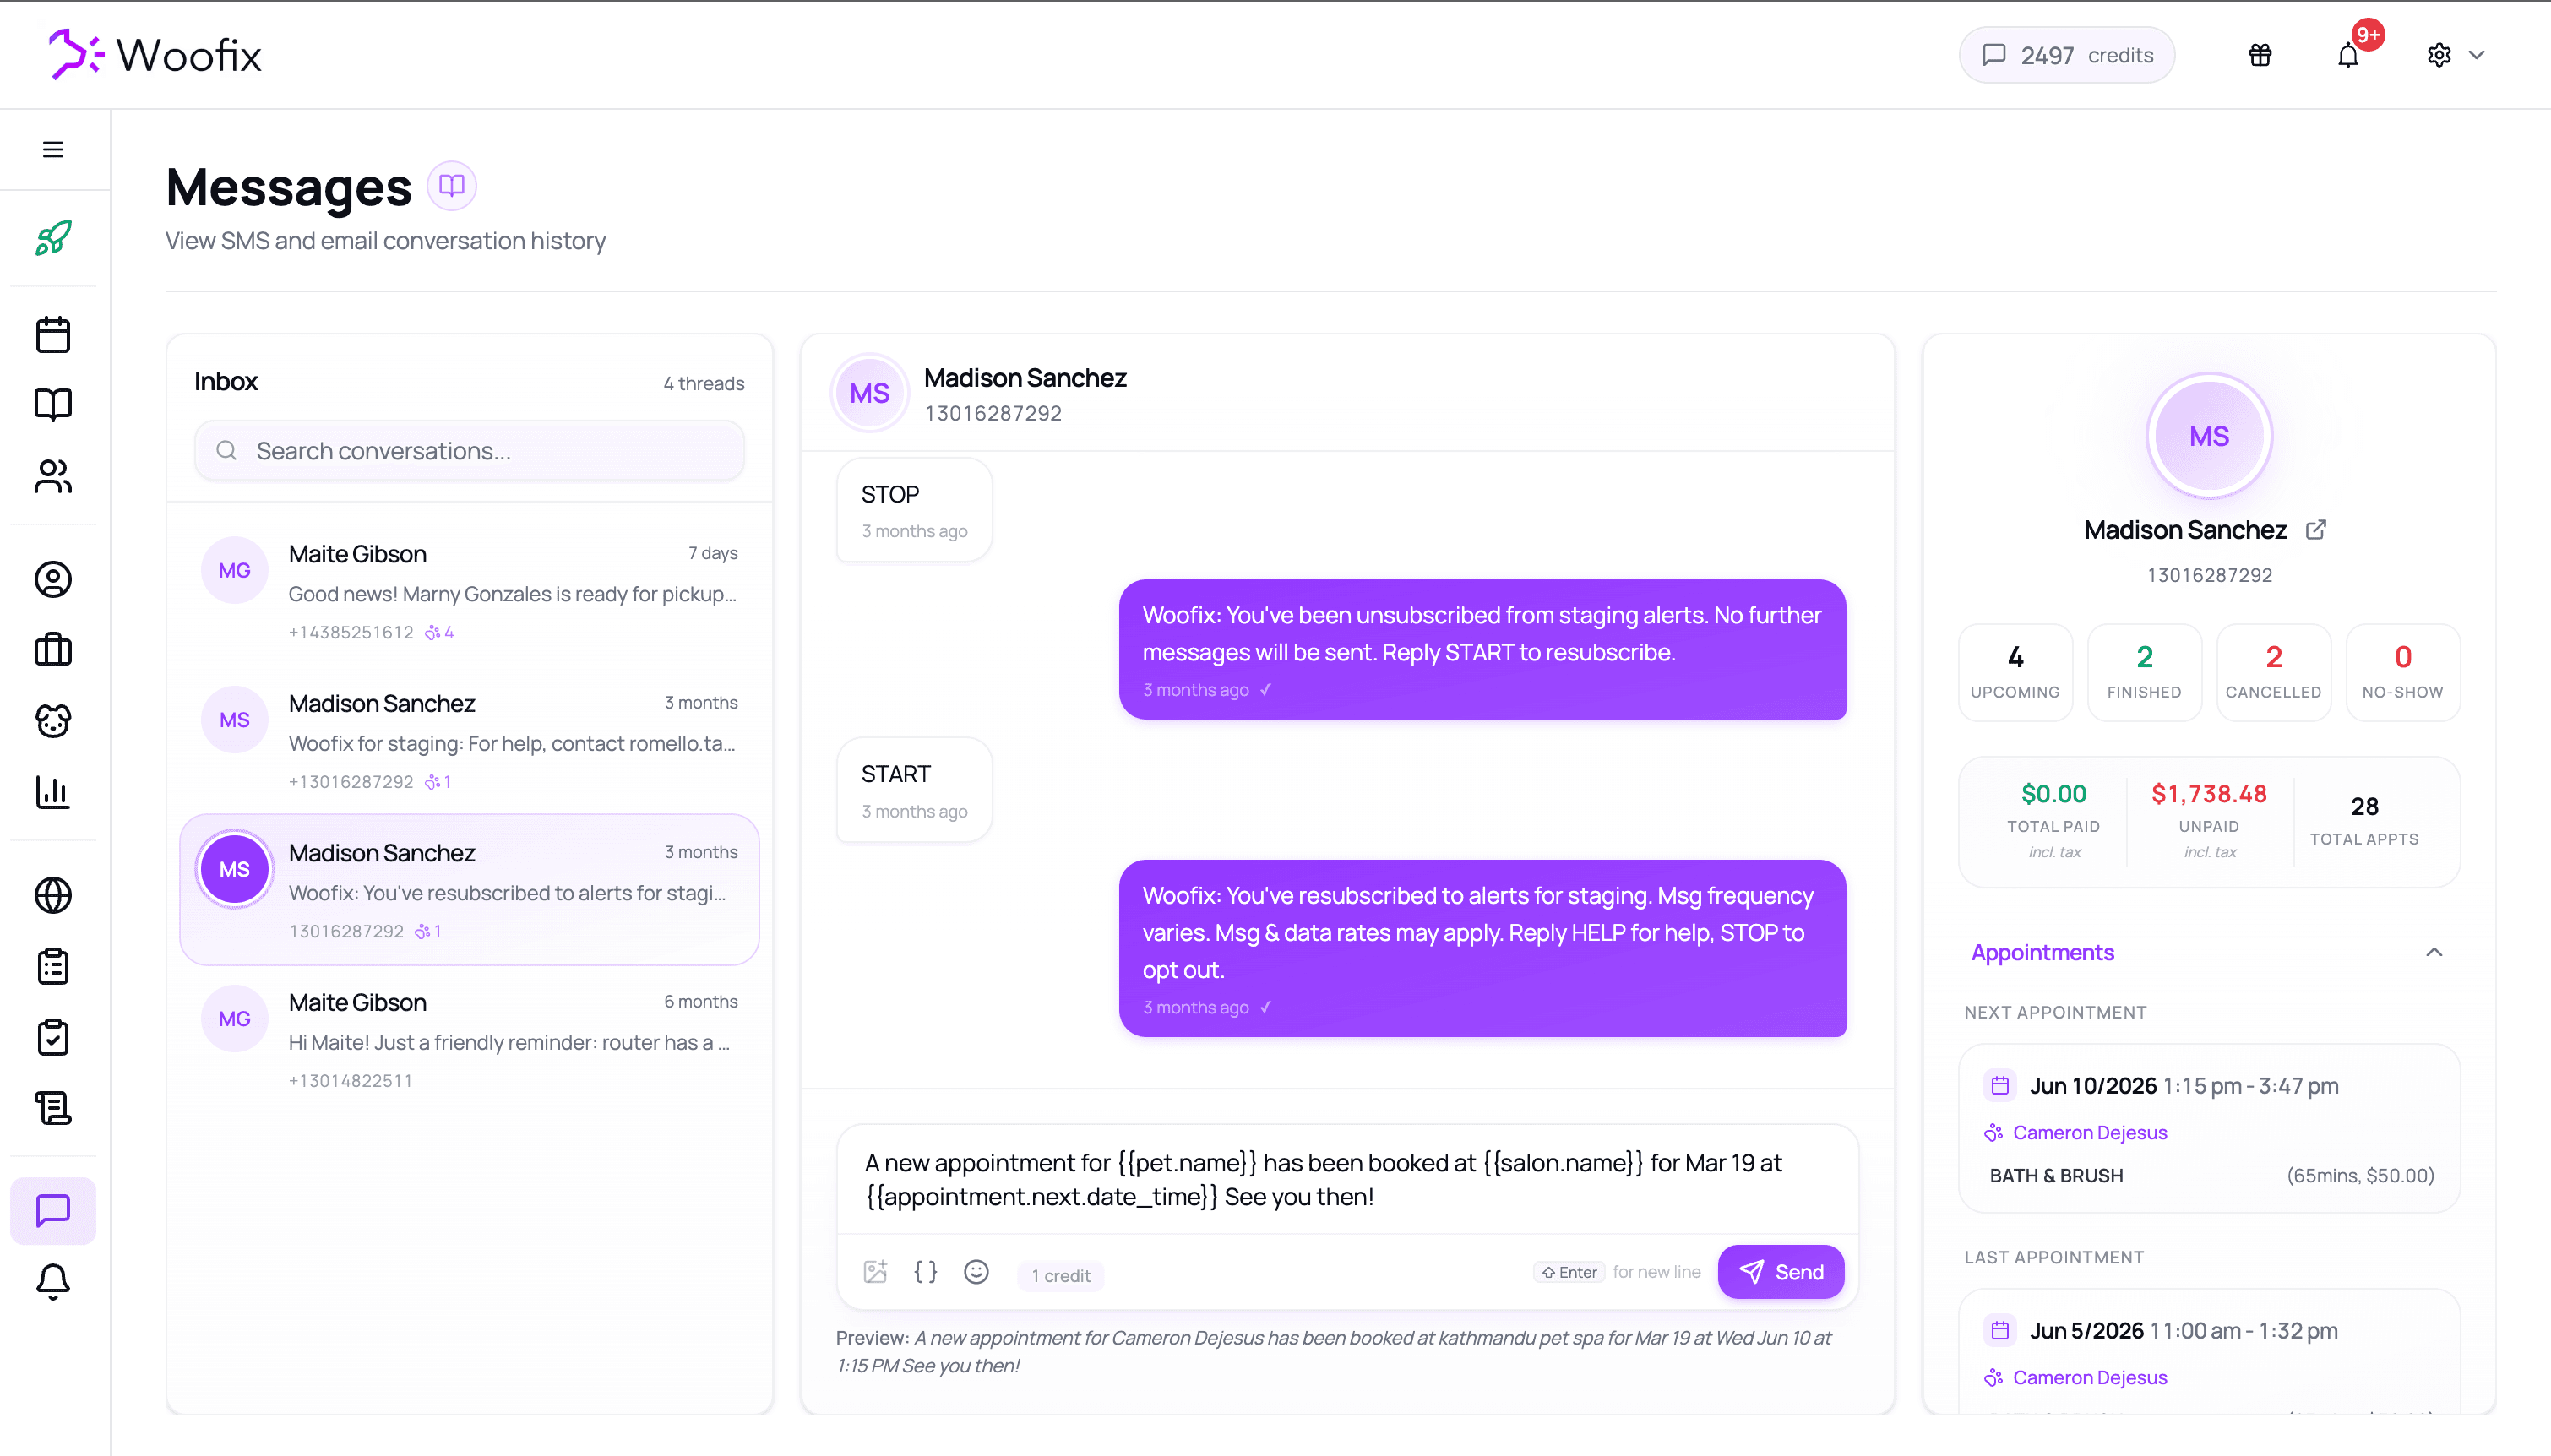The image size is (2551, 1456).
Task: Open Maite Gibson 7 days thread
Action: point(469,592)
